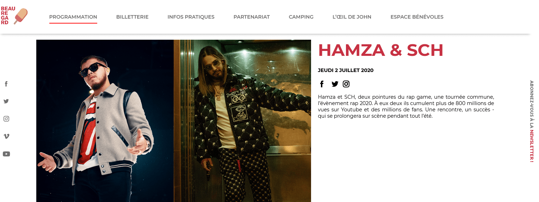Open L'œil de John menu
This screenshot has height=202, width=539.
[x=352, y=17]
